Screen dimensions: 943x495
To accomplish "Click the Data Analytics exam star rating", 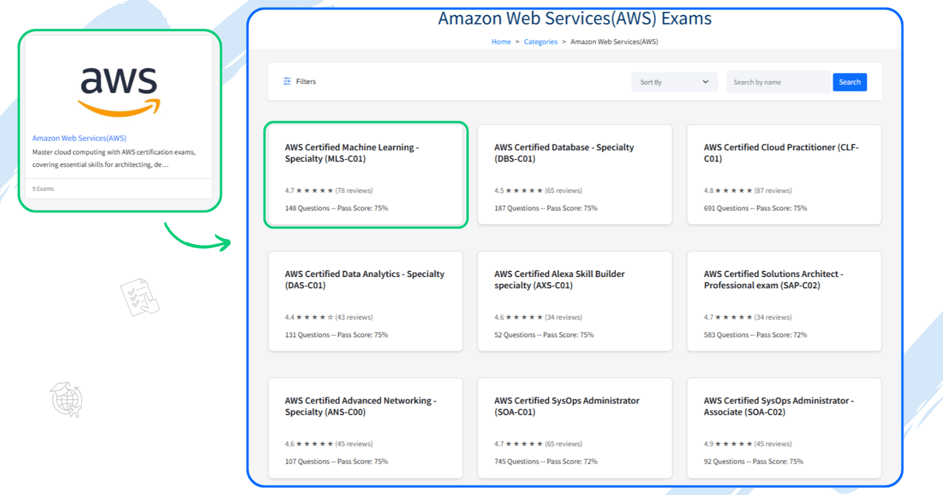I will point(314,317).
